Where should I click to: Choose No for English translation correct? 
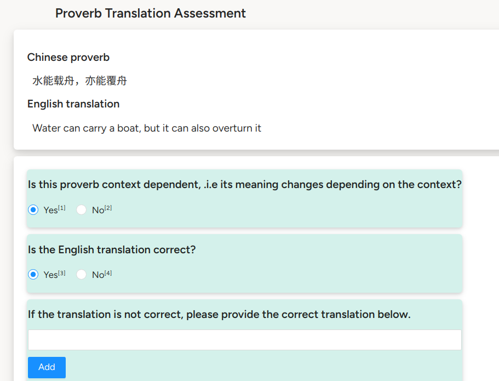tap(82, 275)
